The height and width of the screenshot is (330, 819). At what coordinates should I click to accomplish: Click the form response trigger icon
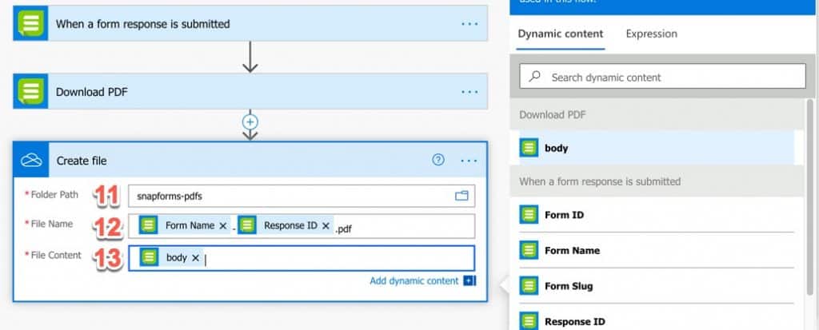(32, 24)
